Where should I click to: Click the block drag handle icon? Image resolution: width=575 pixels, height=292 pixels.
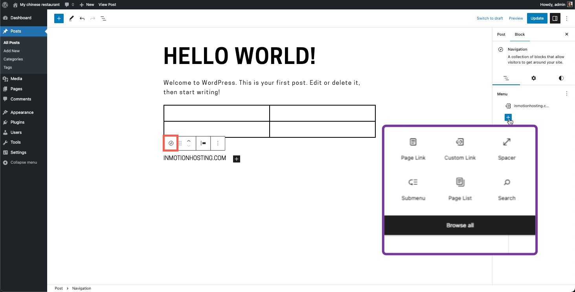[180, 143]
